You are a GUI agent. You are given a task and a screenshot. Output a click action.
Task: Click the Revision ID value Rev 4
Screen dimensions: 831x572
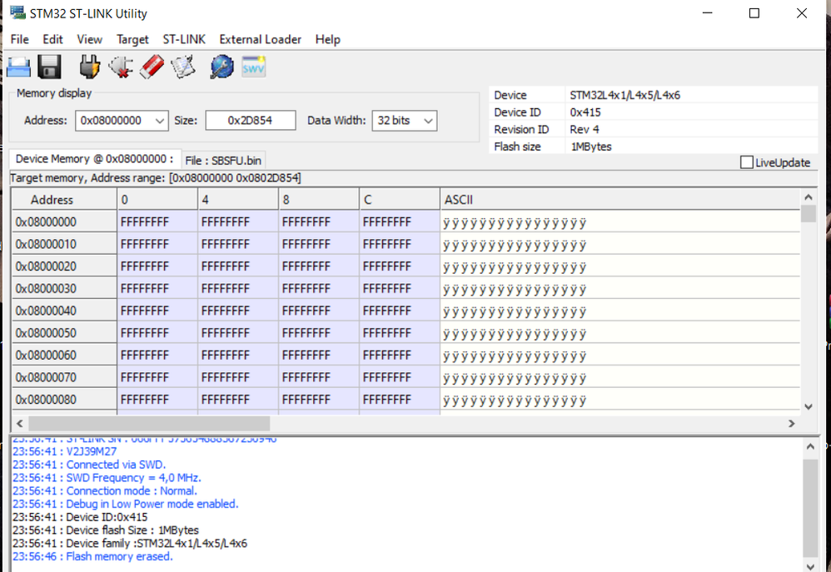pos(585,129)
